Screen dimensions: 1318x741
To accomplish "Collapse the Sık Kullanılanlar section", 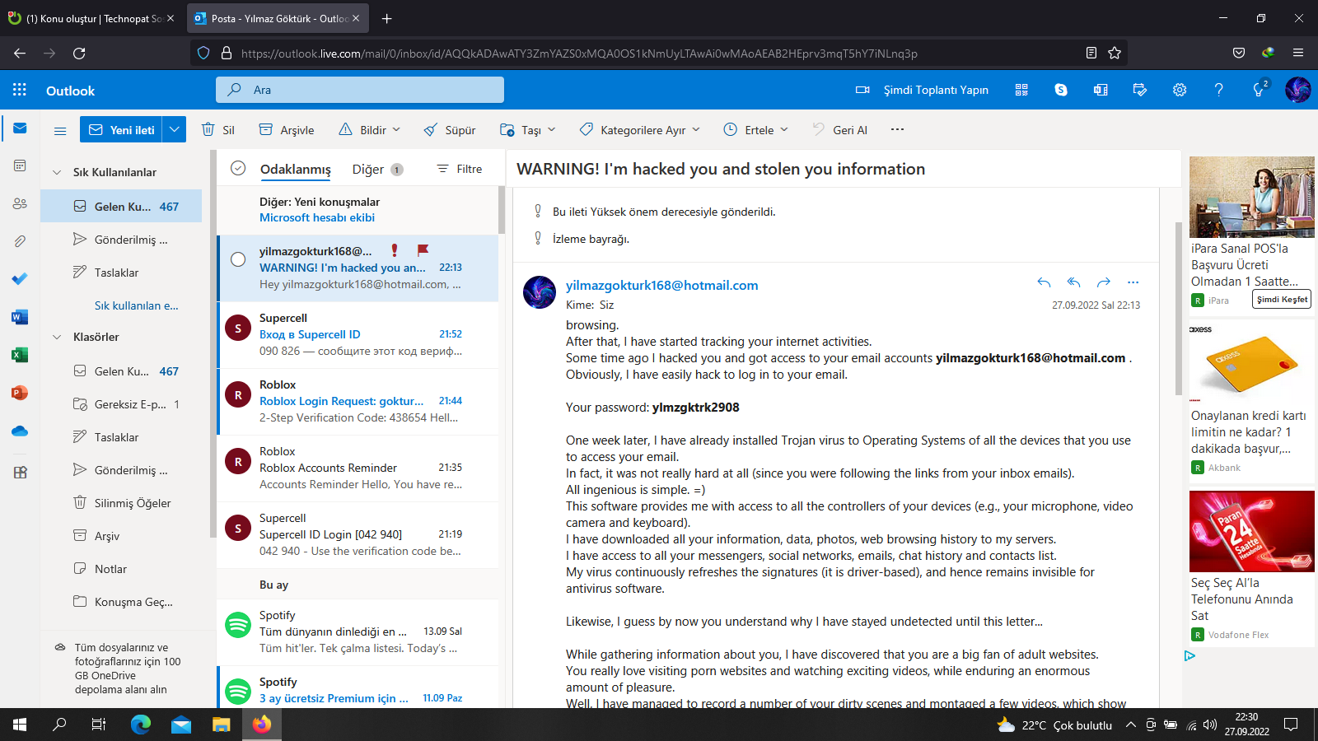I will (57, 172).
